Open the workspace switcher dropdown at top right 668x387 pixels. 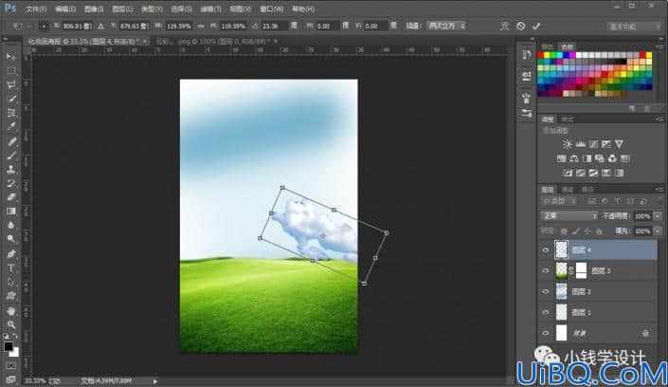tap(634, 27)
